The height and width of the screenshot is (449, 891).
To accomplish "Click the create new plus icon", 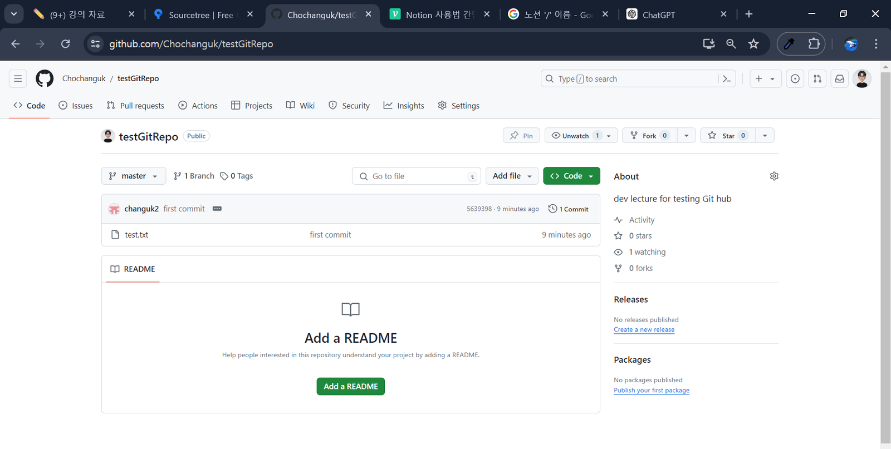I will click(758, 79).
